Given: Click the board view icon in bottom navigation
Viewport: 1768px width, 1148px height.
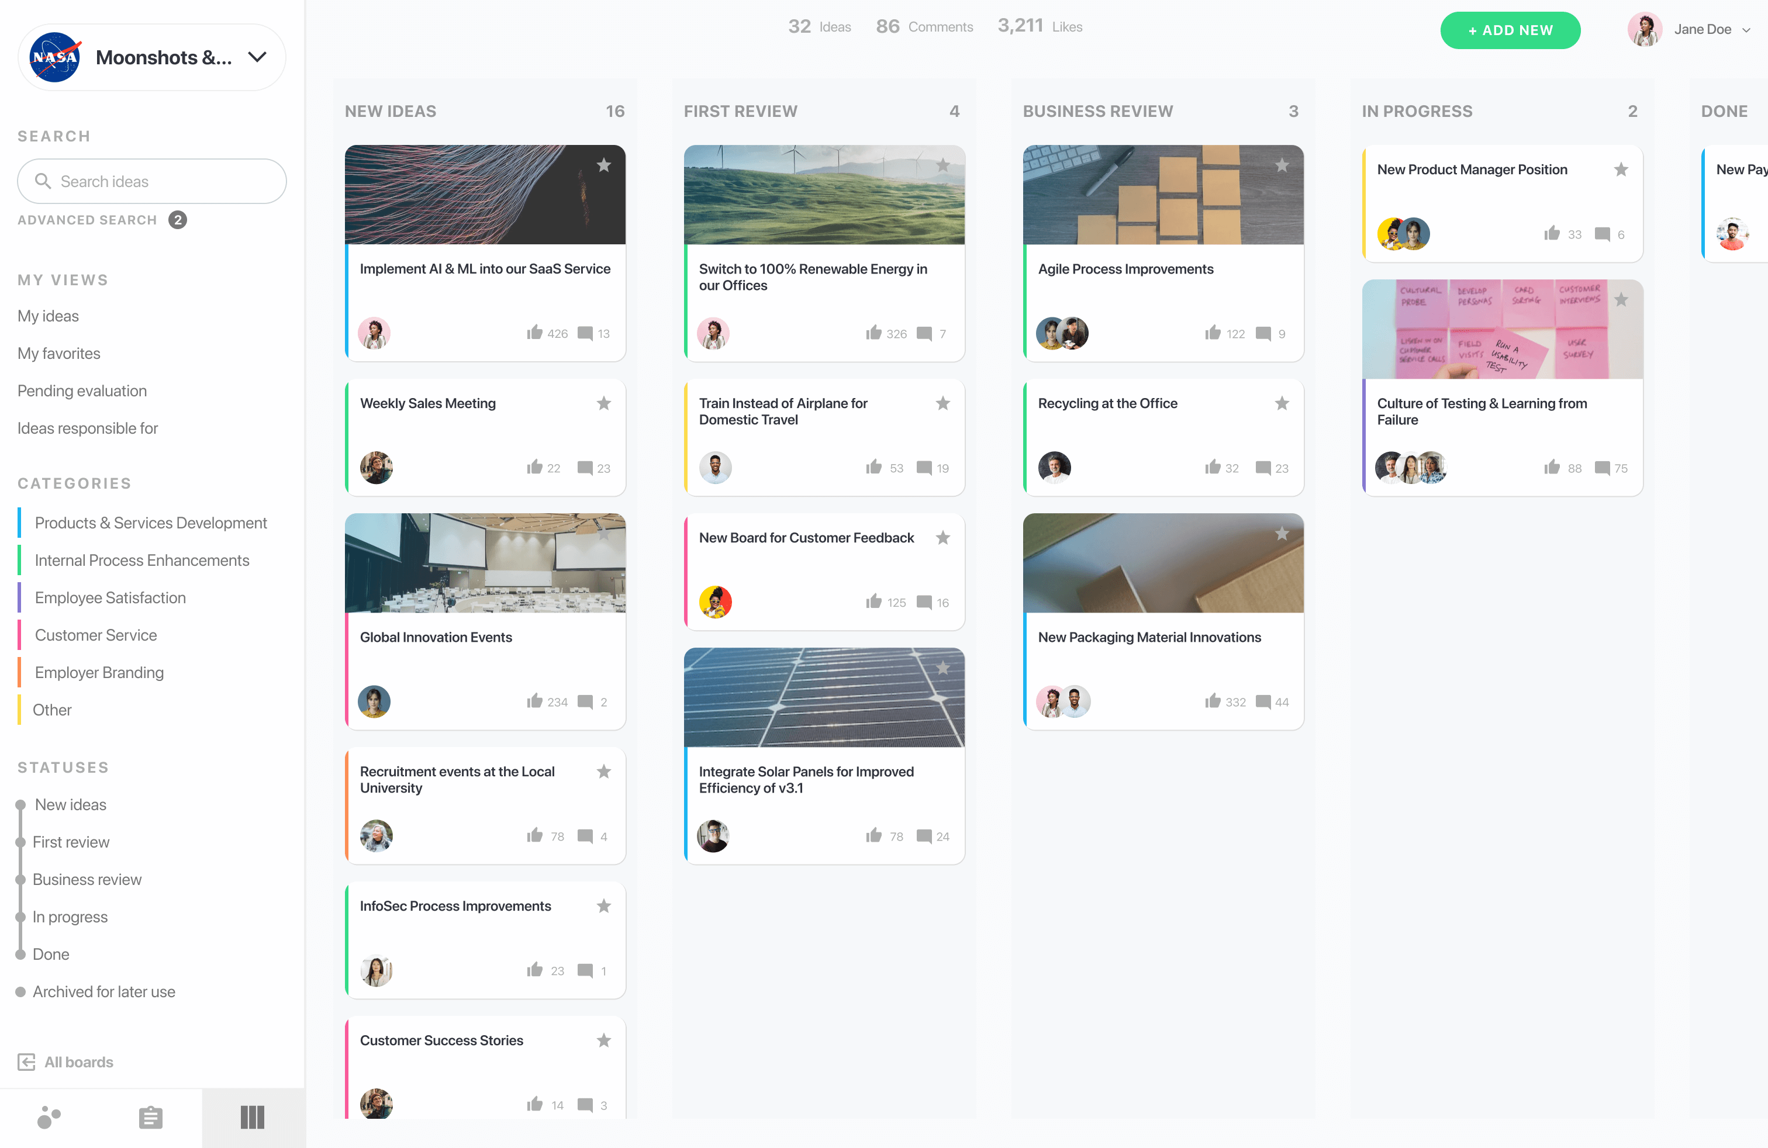Looking at the screenshot, I should pyautogui.click(x=254, y=1117).
